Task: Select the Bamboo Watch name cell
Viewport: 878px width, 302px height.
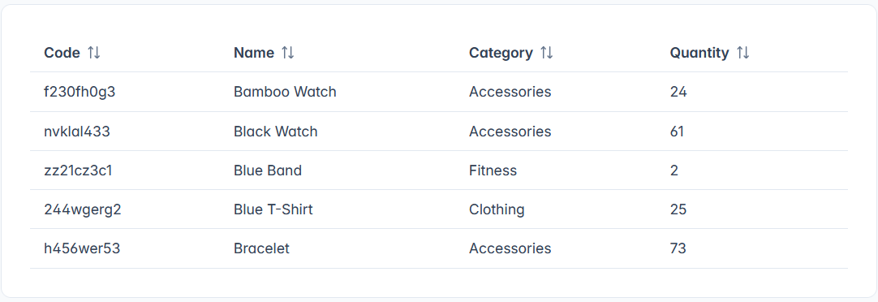Action: tap(285, 91)
